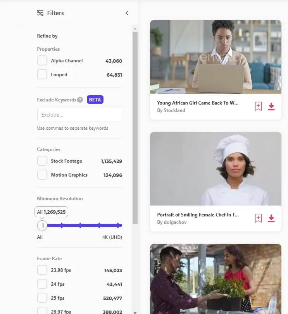Click the Exclude keywords input field
Screen dimensions: 288x314
point(79,115)
